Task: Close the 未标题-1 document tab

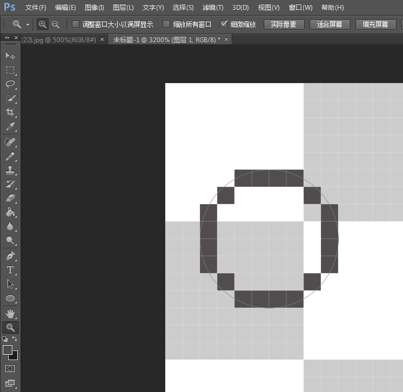Action: (226, 39)
